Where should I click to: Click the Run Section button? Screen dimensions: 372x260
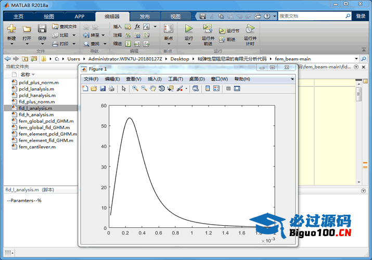[229, 31]
